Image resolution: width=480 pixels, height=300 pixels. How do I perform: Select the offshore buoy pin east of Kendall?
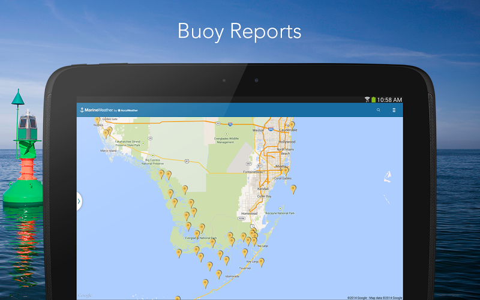(x=293, y=189)
